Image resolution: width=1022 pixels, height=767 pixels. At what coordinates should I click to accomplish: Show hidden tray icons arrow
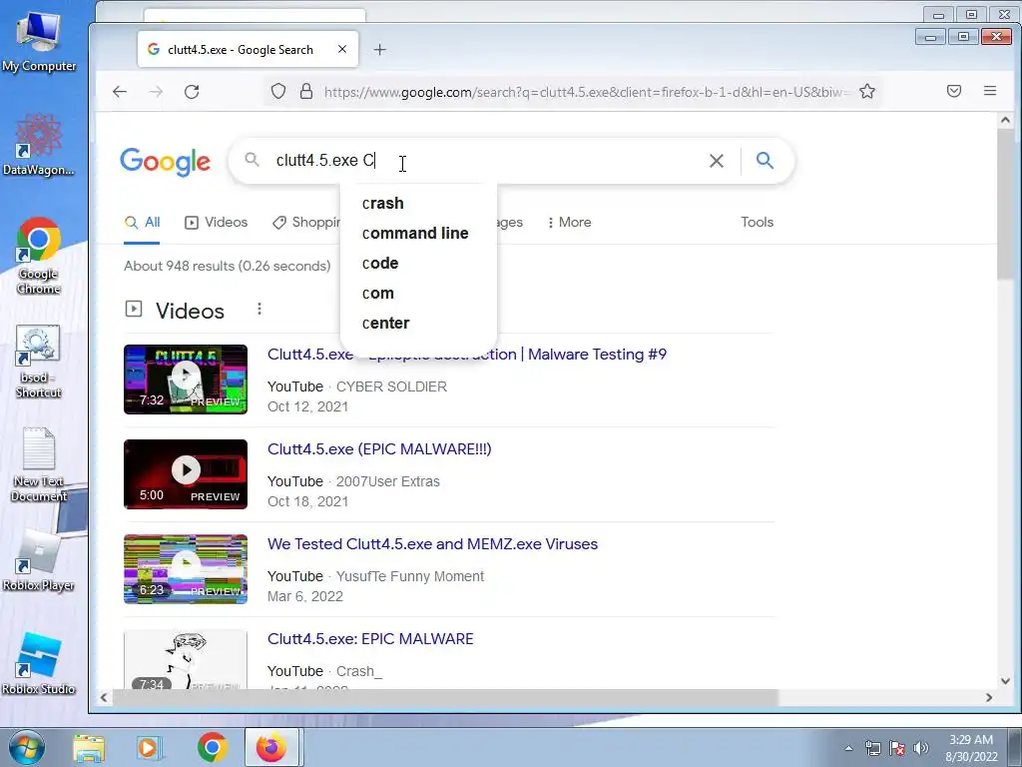(x=848, y=748)
